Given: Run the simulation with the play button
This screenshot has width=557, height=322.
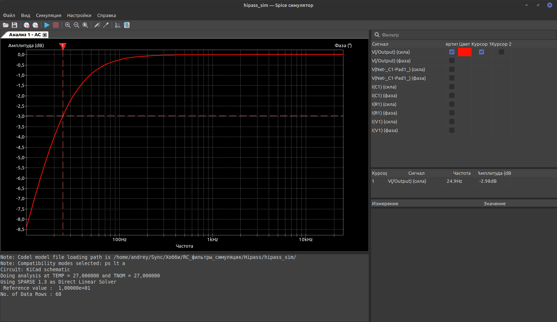Looking at the screenshot, I should pyautogui.click(x=47, y=25).
